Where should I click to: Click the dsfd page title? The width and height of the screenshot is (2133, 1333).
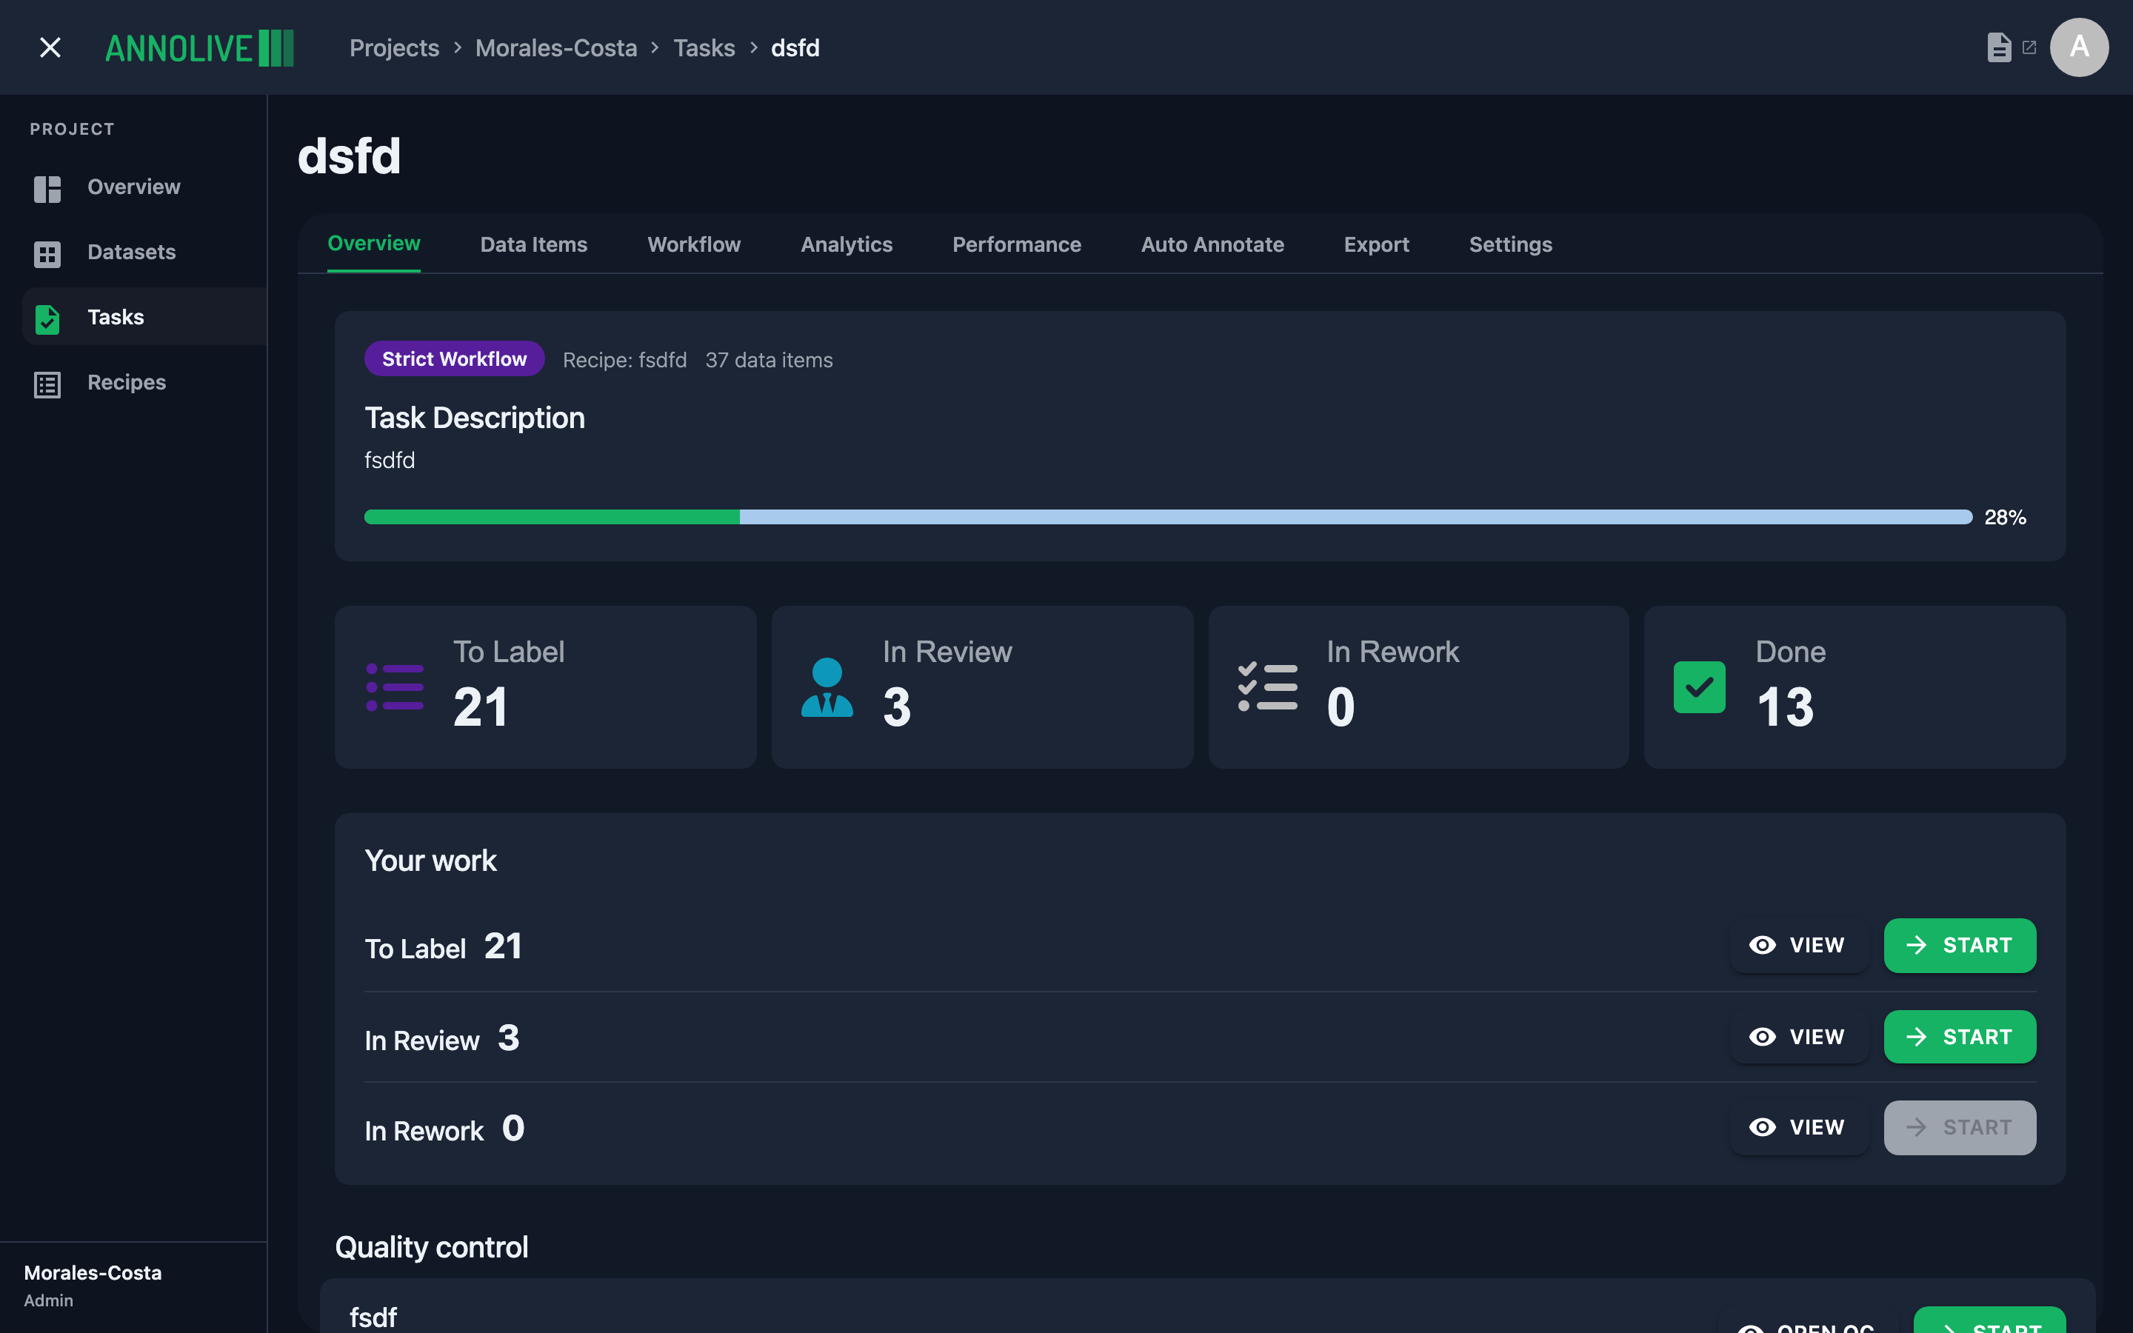(x=349, y=156)
